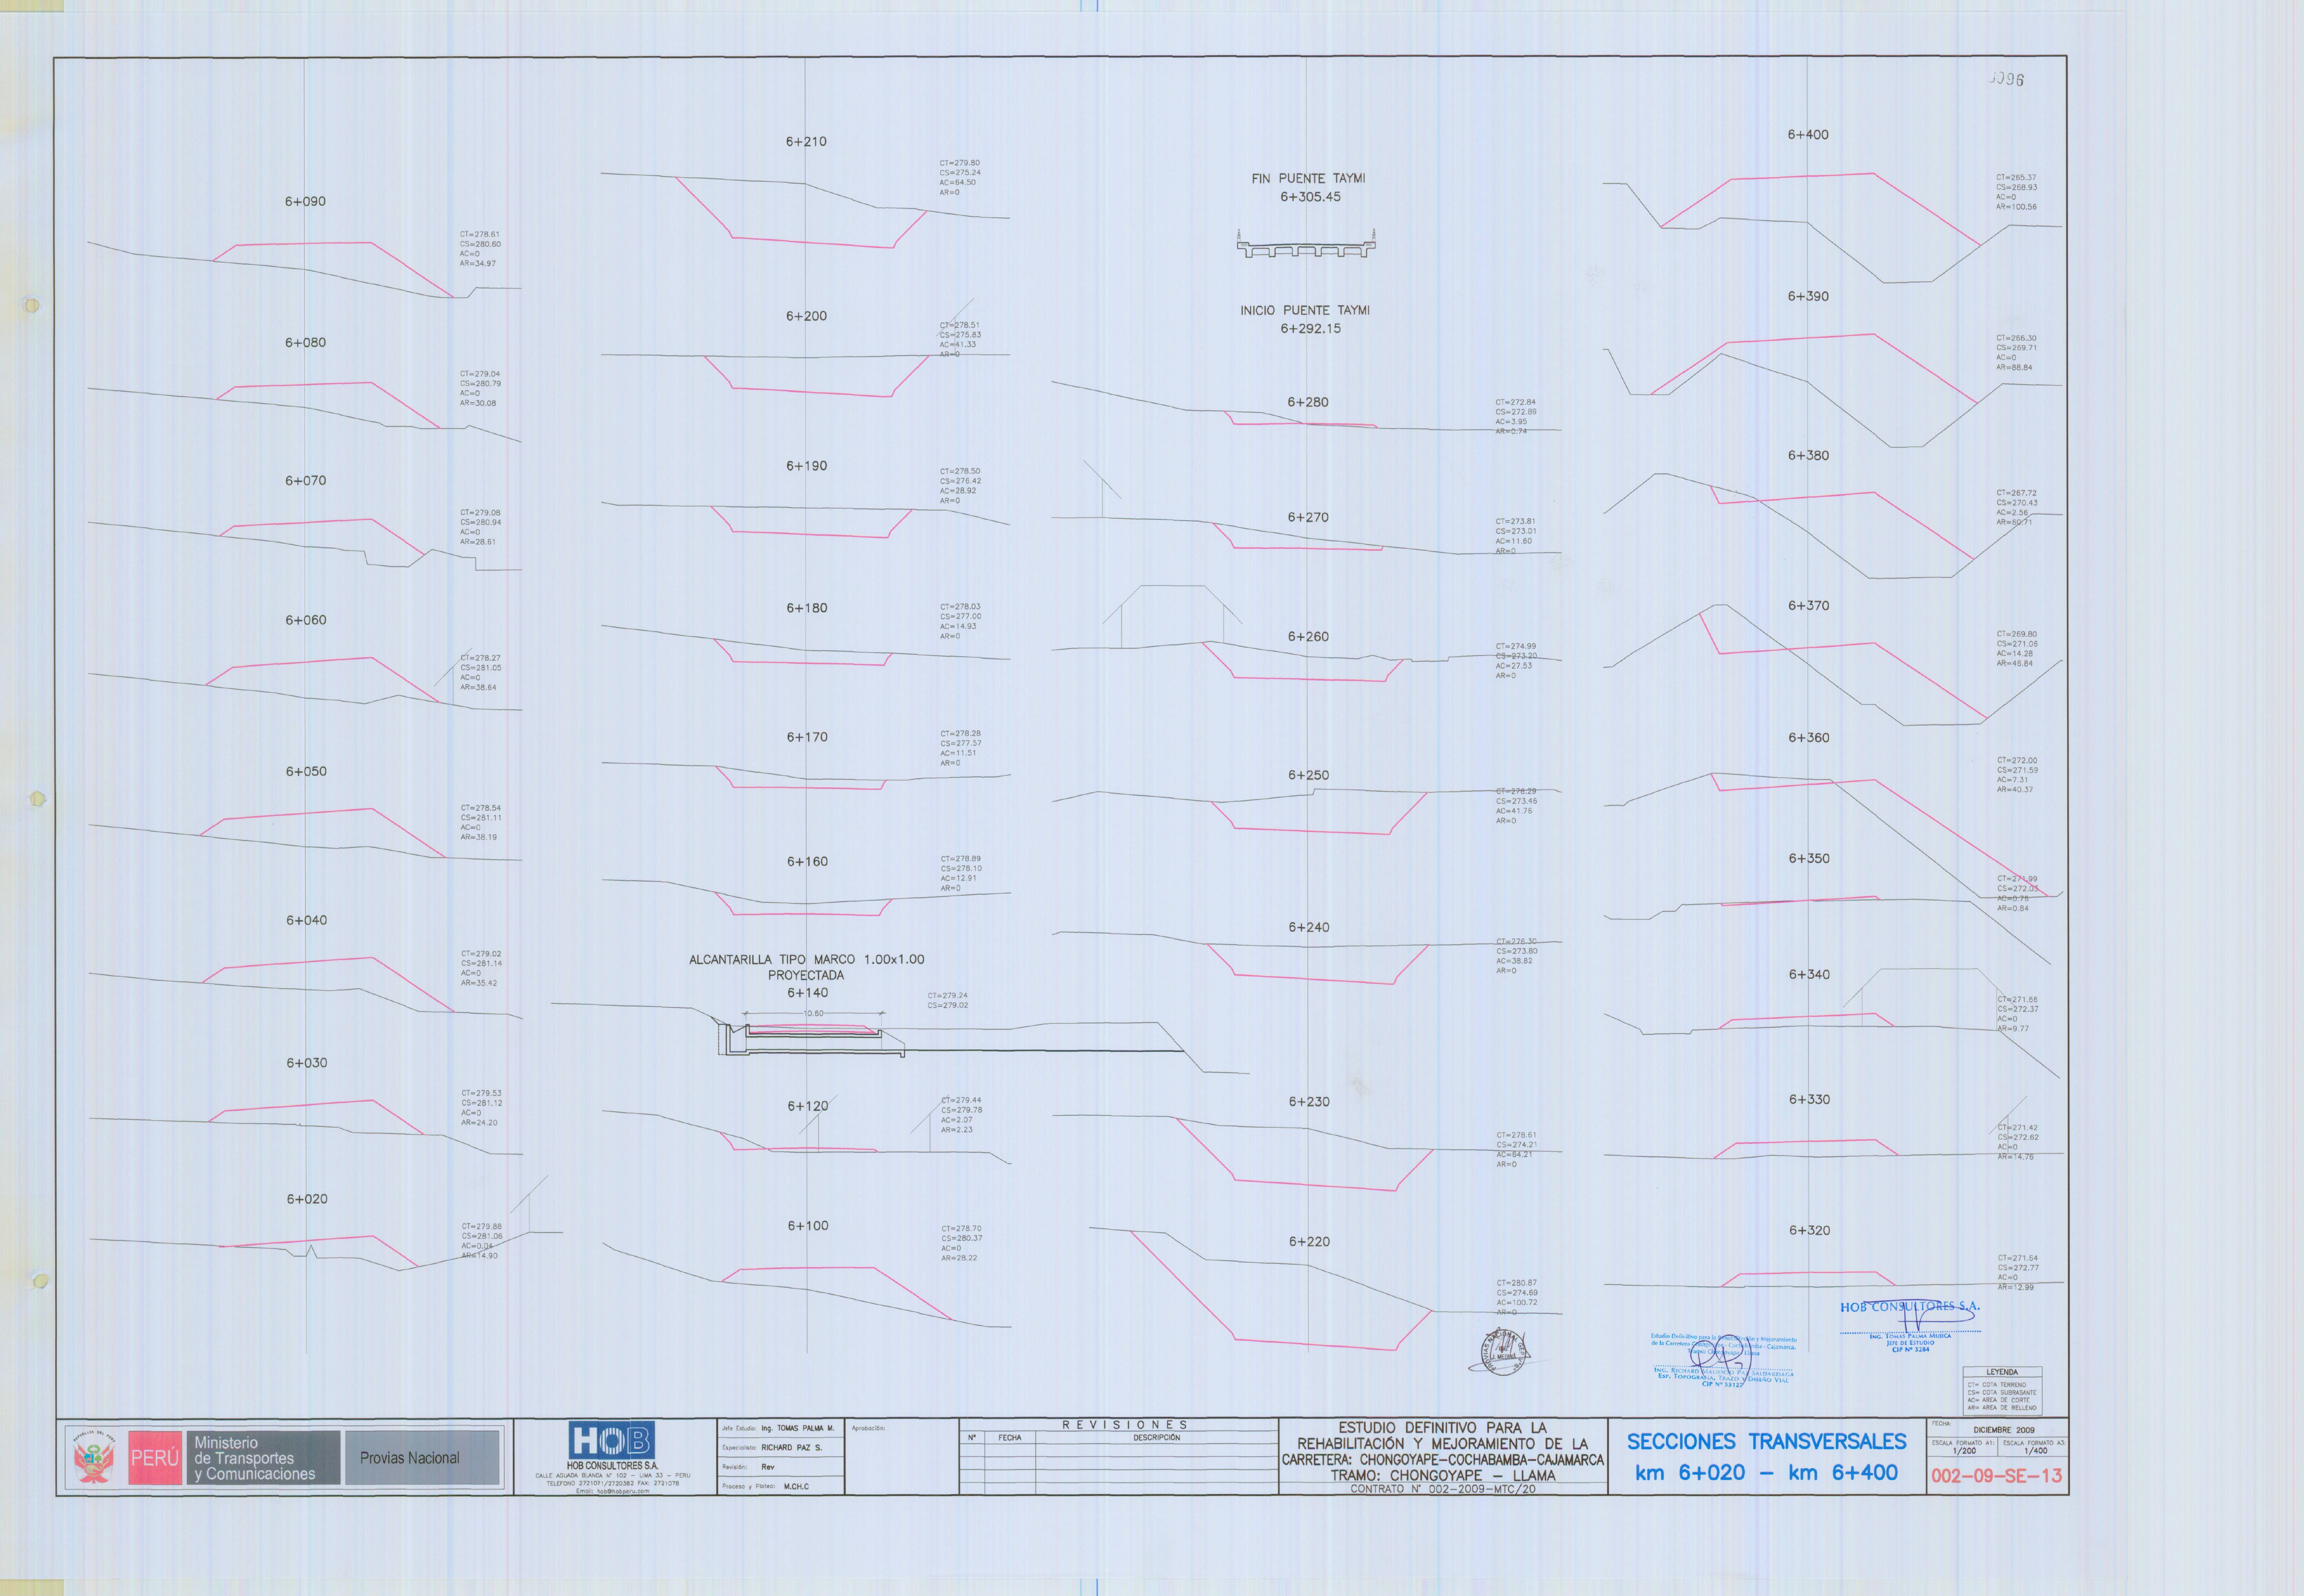Image resolution: width=2304 pixels, height=1596 pixels.
Task: Click the Provias Nacional block
Action: 421,1458
